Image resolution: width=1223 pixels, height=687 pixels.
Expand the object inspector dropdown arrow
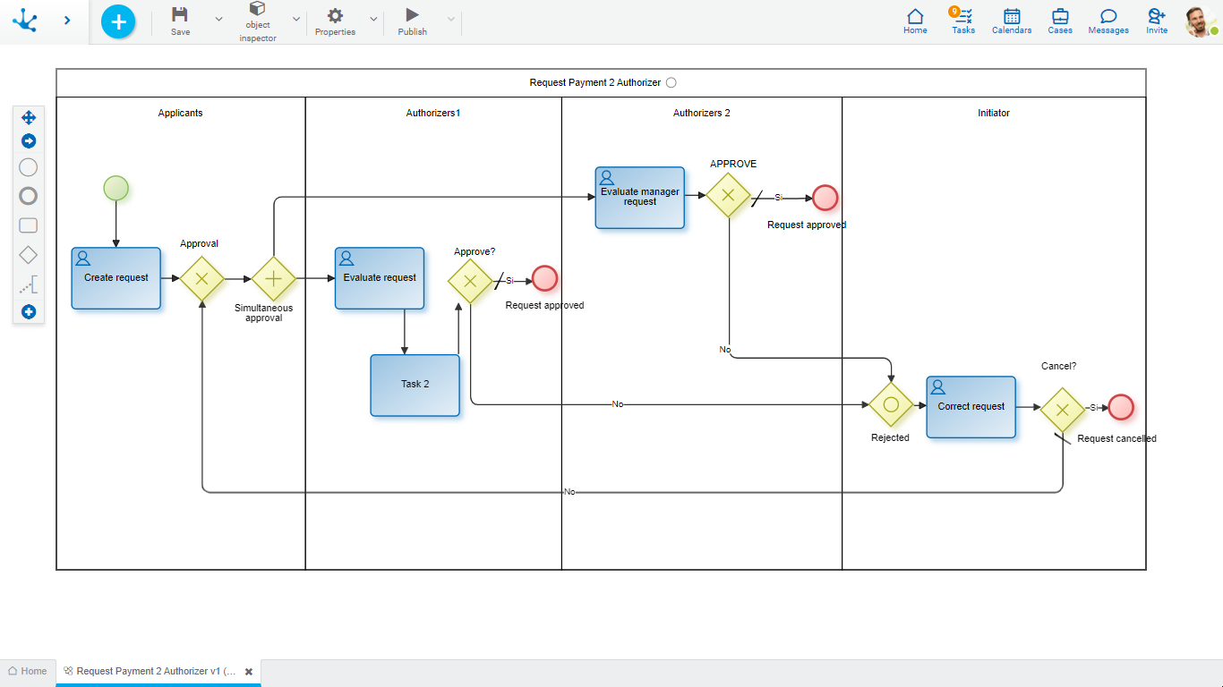click(x=296, y=19)
